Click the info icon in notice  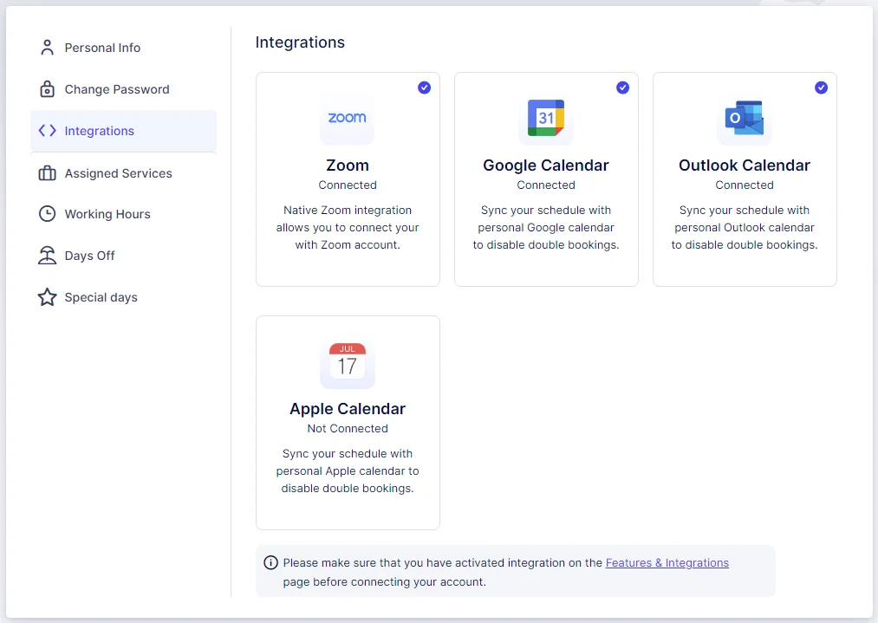click(x=271, y=563)
